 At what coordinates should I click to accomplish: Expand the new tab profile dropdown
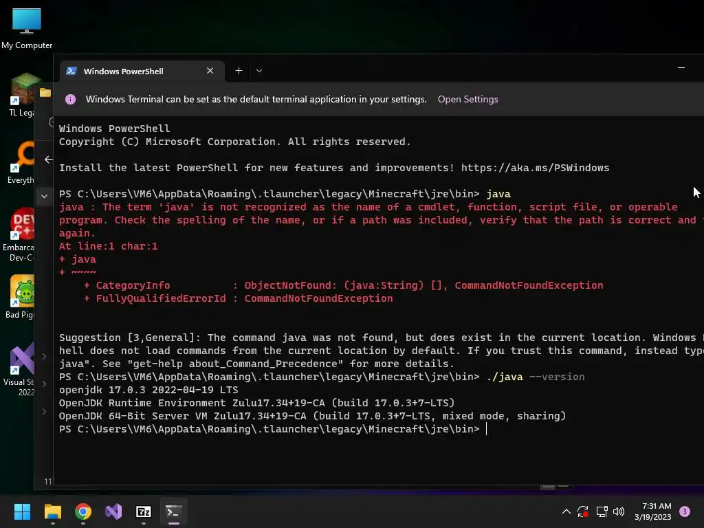tap(259, 71)
